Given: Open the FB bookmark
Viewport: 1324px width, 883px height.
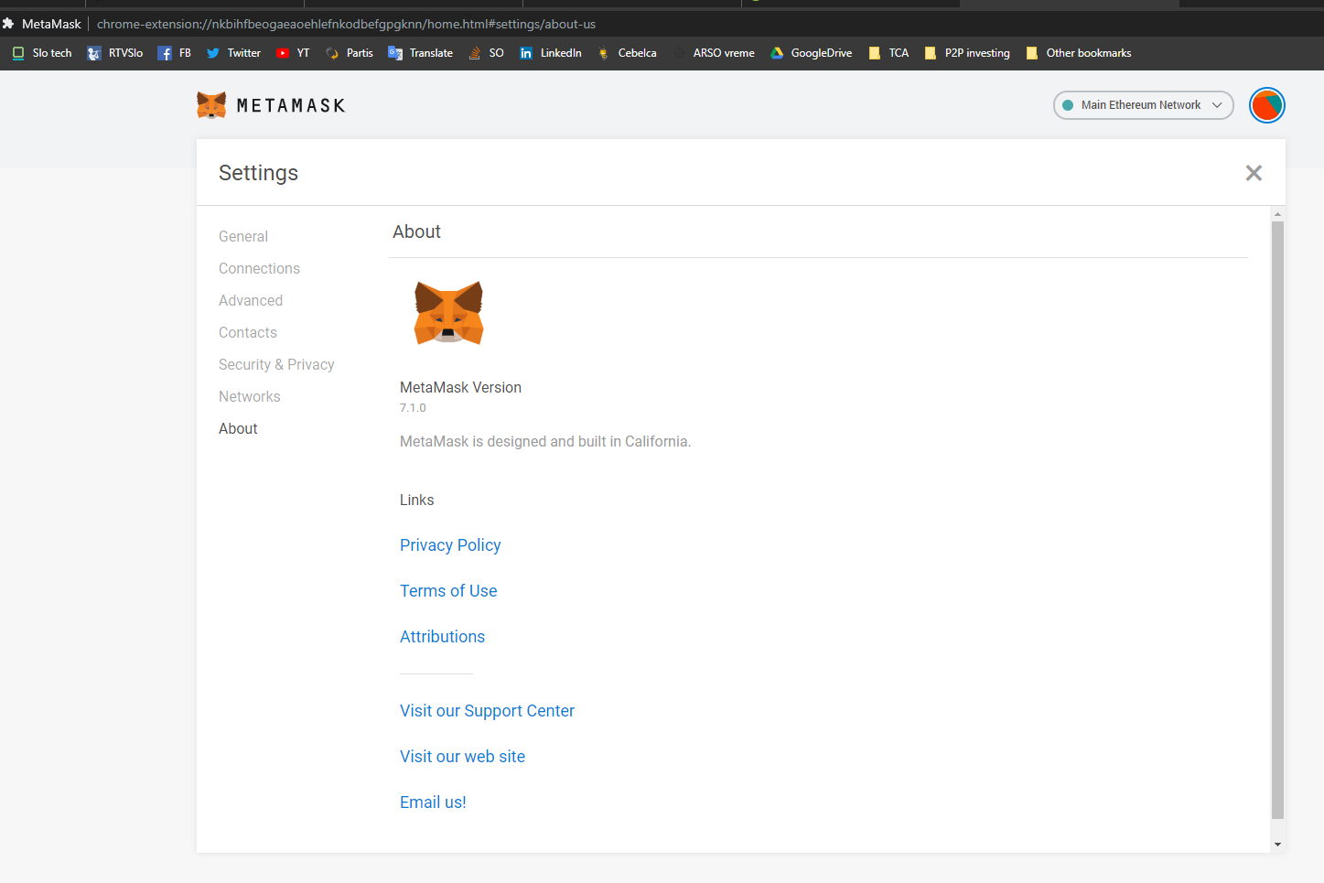Looking at the screenshot, I should [174, 53].
